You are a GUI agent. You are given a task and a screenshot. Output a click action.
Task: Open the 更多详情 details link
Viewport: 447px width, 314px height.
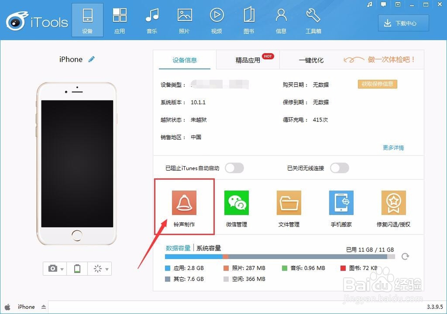(x=393, y=148)
